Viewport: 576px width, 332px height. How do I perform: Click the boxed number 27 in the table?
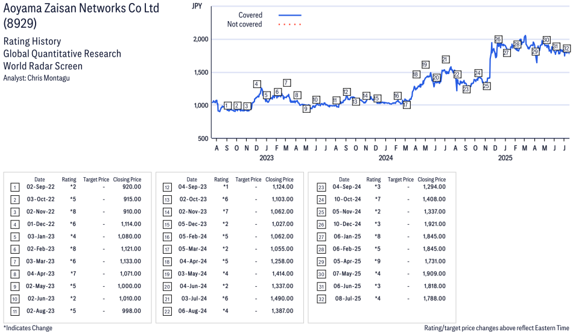(321, 237)
